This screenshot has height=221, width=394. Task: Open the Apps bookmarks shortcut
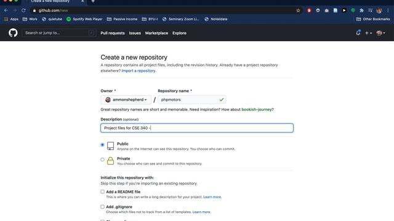click(x=11, y=19)
